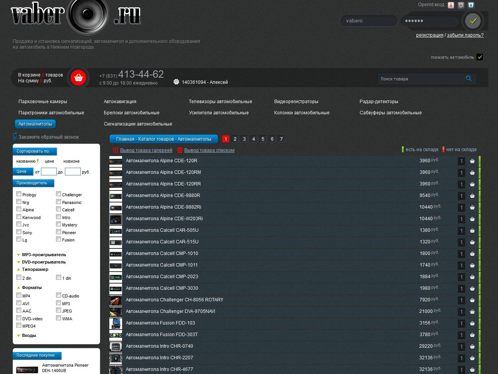The width and height of the screenshot is (498, 374).
Task: Add Calcell CMP-1010 to basket
Action: [x=472, y=254]
